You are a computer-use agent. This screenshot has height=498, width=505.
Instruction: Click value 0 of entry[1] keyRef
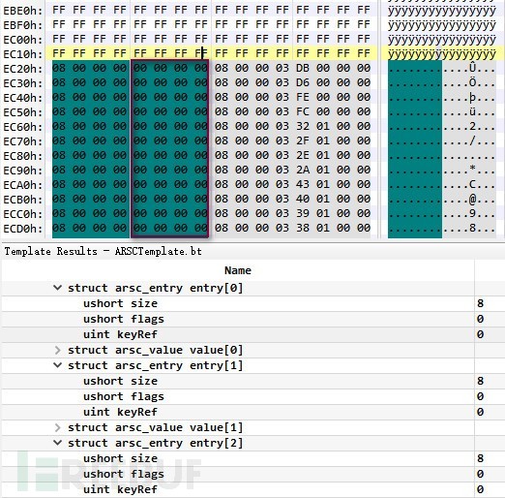tap(480, 412)
